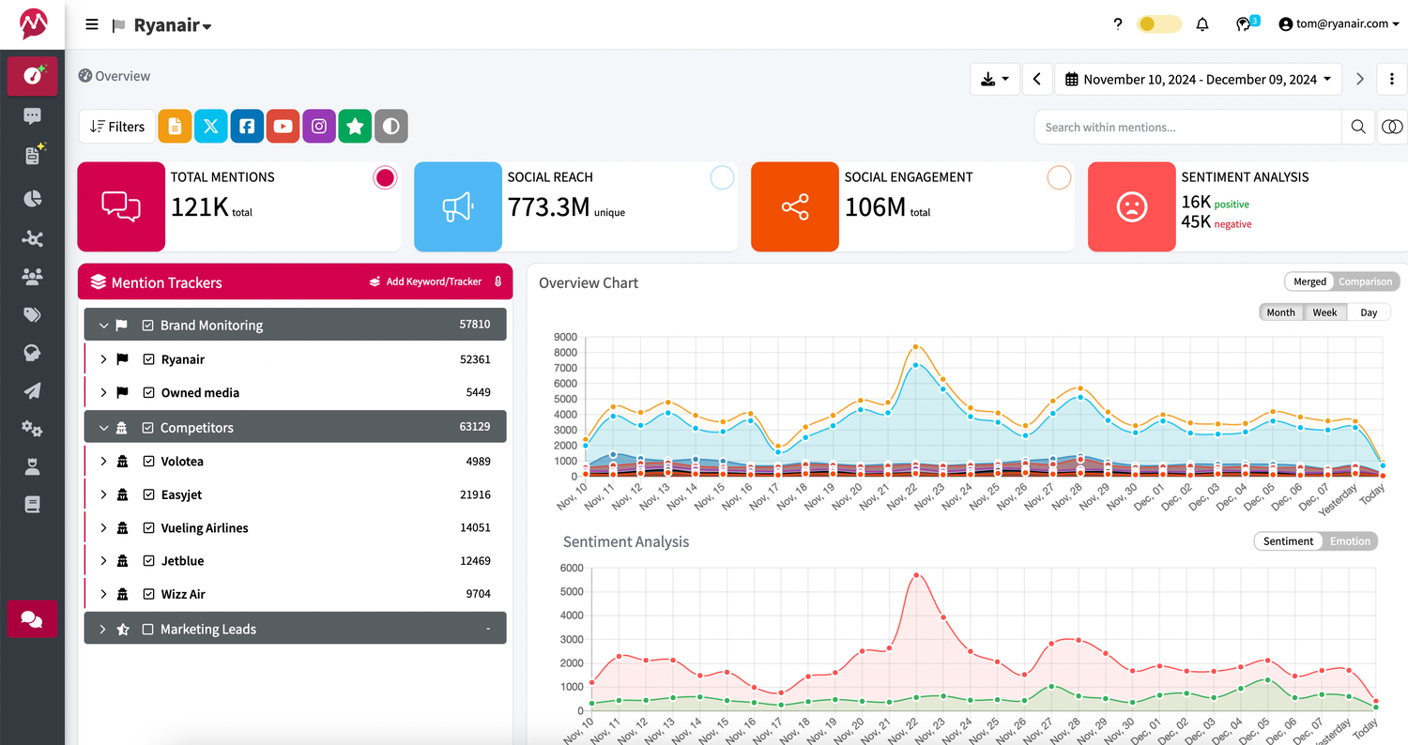This screenshot has width=1408, height=745.
Task: Uncheck the Owned media checkbox
Action: [x=147, y=393]
